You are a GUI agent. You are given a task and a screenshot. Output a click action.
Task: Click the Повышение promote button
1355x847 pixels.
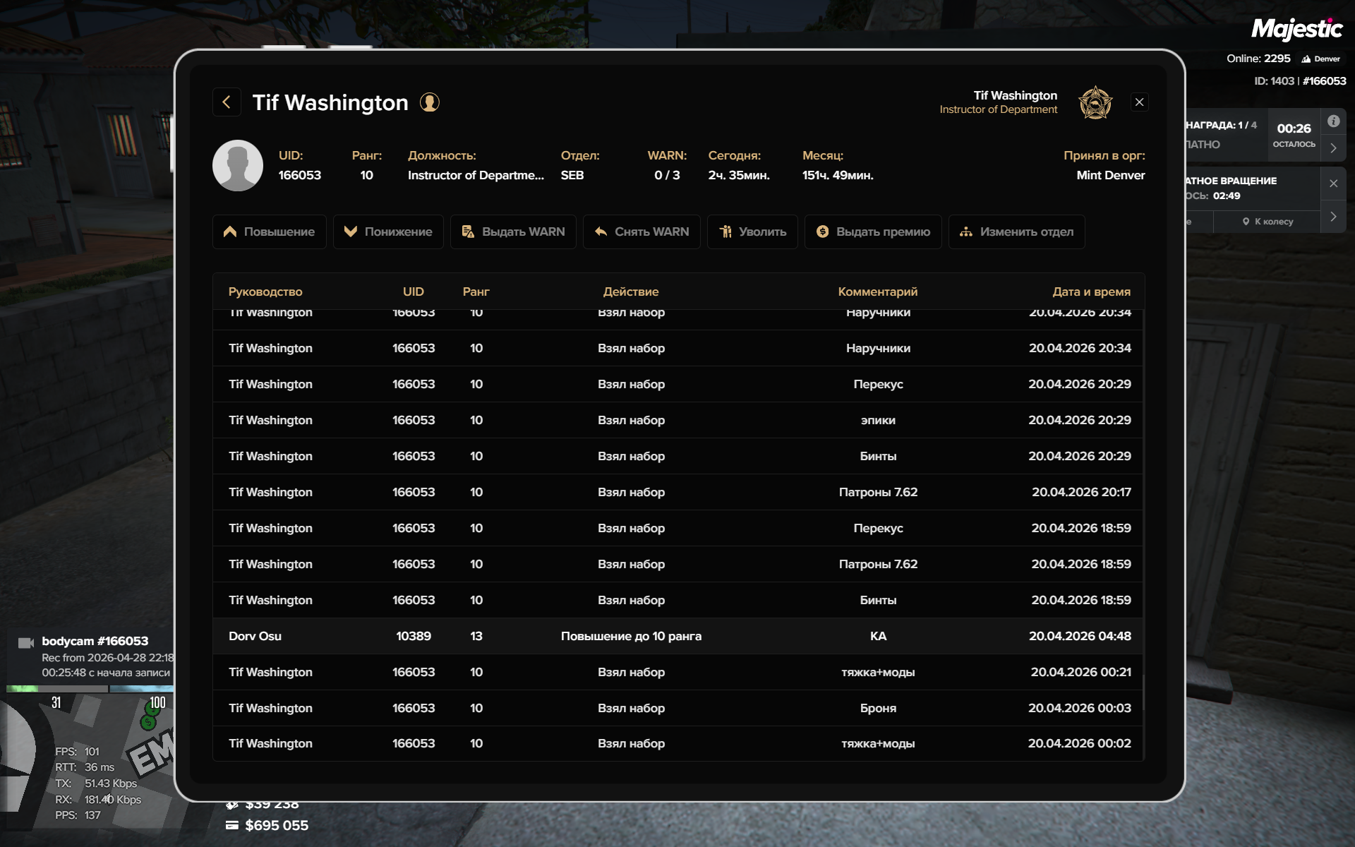pyautogui.click(x=269, y=232)
